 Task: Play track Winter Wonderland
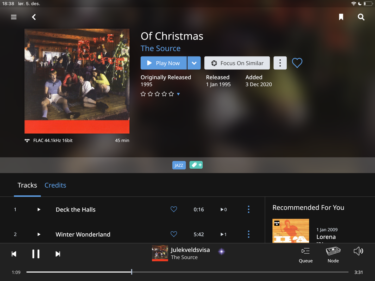(39, 234)
